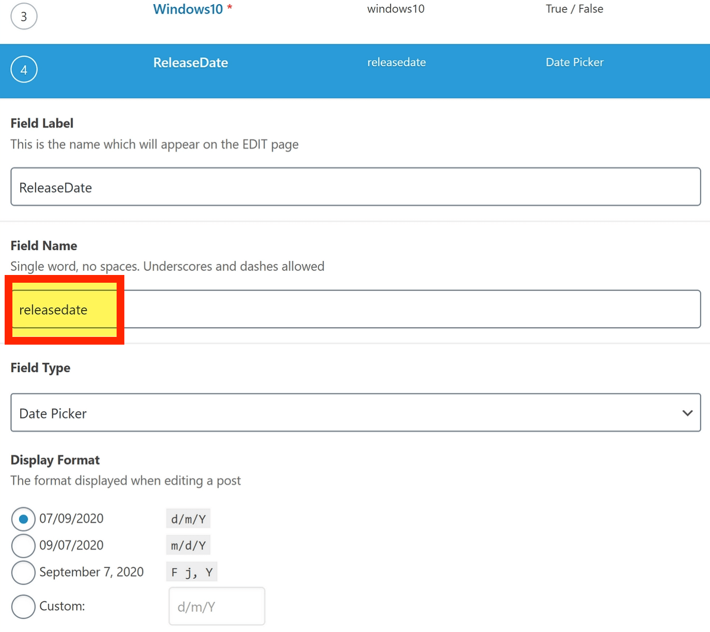Click the 'F j, Y' code label

click(192, 573)
